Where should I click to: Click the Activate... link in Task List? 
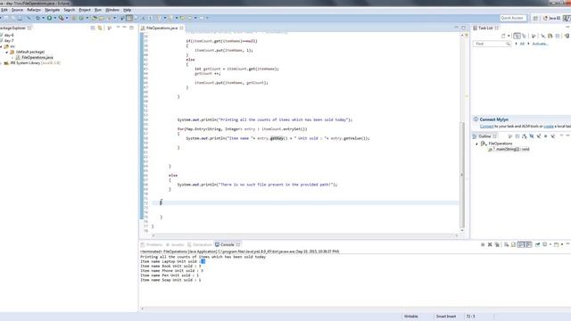(x=540, y=44)
